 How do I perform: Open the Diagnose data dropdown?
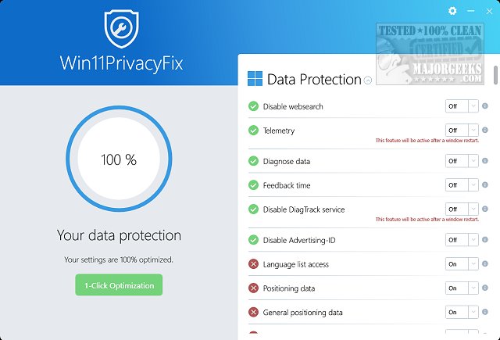(461, 161)
